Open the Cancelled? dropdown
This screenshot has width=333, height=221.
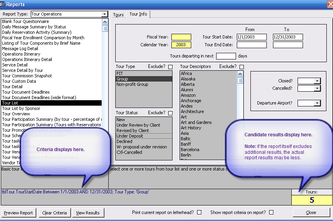click(317, 89)
